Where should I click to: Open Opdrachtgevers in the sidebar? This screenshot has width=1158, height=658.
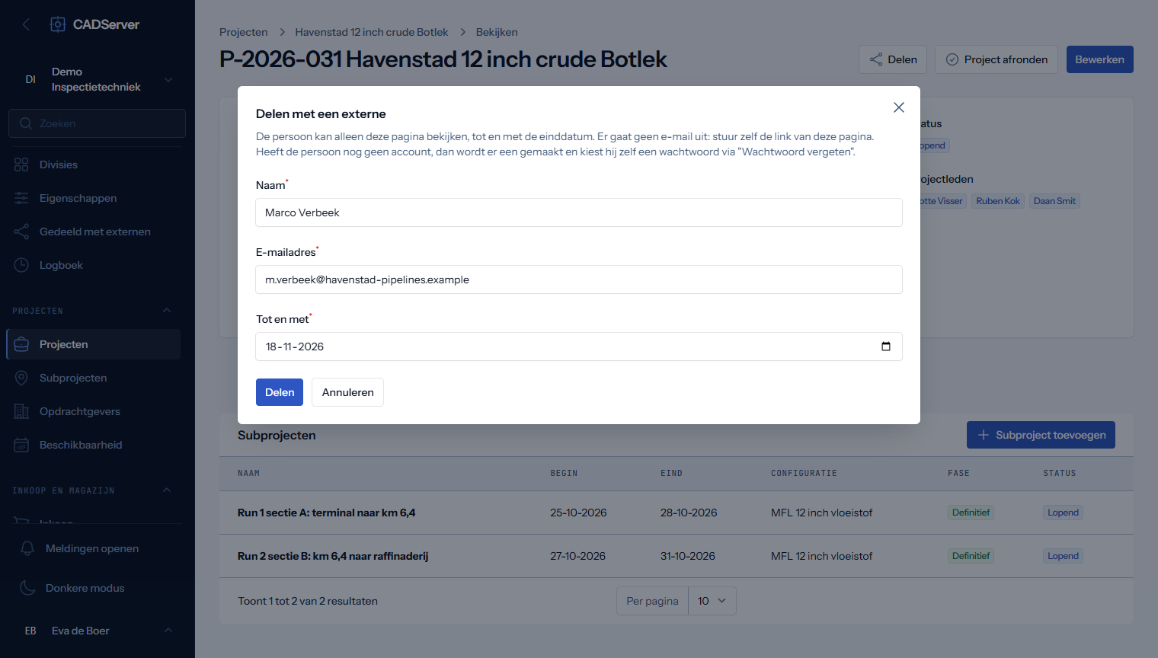tap(93, 411)
